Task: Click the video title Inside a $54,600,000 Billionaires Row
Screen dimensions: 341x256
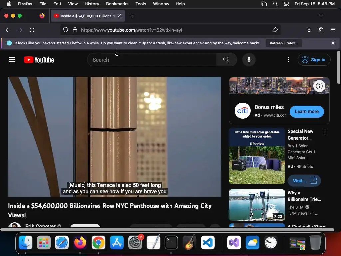Action: pos(110,210)
